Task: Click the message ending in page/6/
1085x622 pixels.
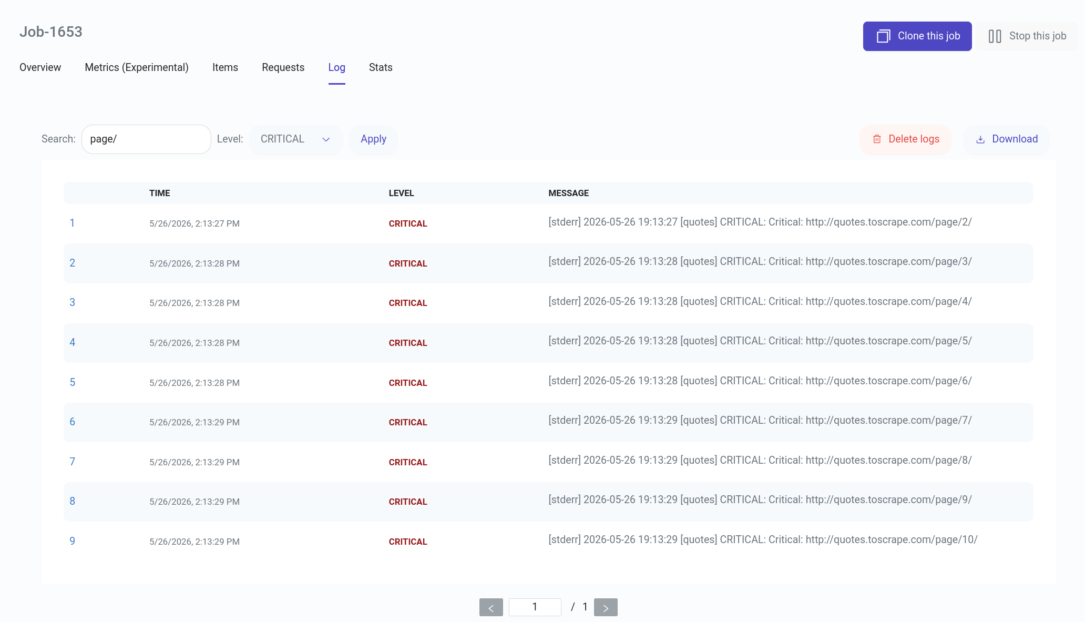Action: click(760, 381)
